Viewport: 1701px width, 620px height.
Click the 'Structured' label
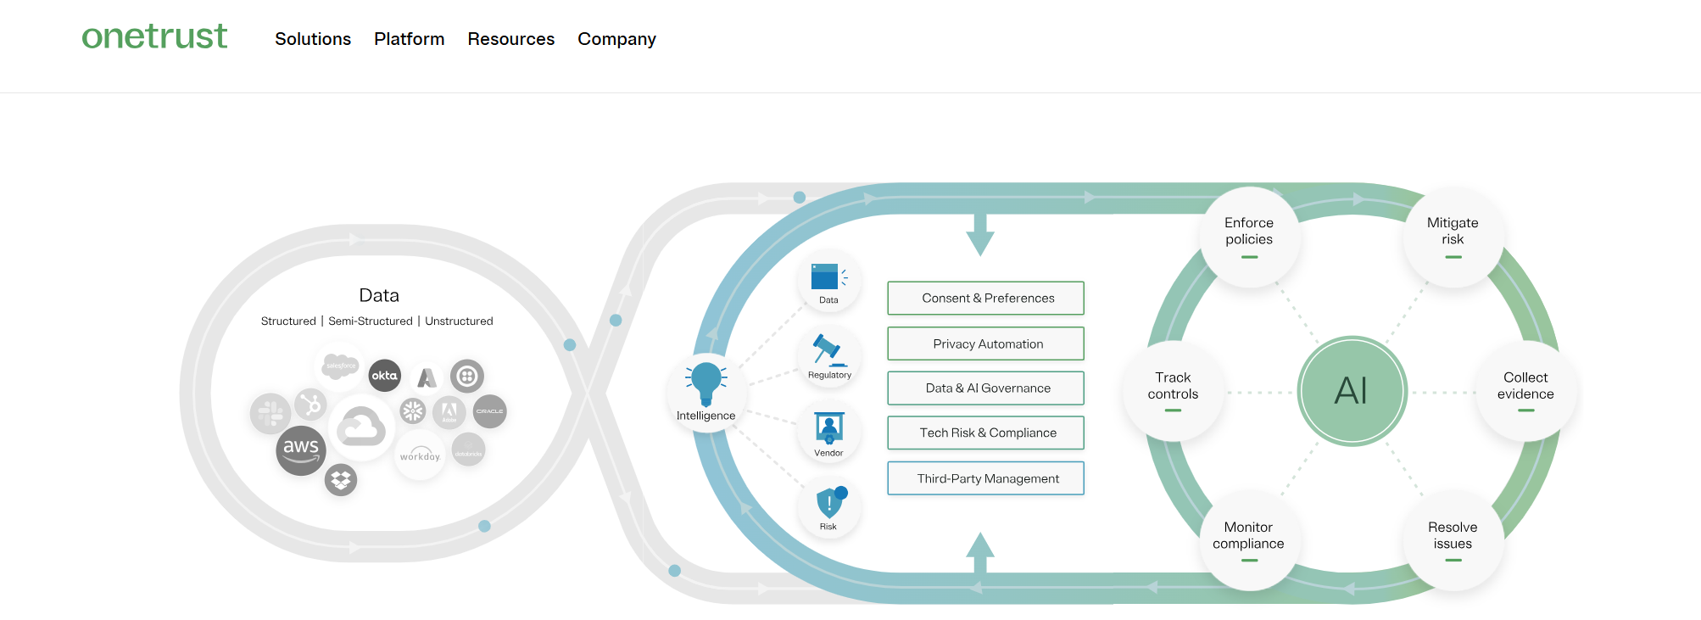click(x=288, y=321)
